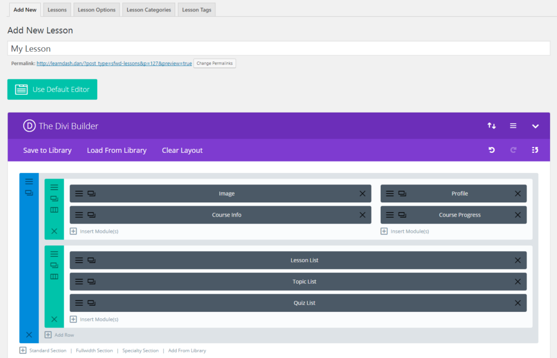Click the Change Permalinks button
This screenshot has width=557, height=358.
(215, 64)
